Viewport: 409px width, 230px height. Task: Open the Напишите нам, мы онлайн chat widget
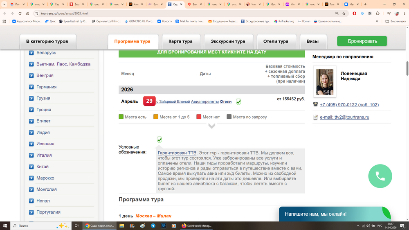click(316, 214)
